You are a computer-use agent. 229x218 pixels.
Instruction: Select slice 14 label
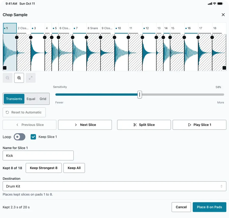167,28
